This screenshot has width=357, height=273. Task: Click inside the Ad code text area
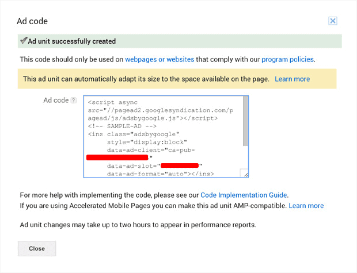click(x=166, y=136)
